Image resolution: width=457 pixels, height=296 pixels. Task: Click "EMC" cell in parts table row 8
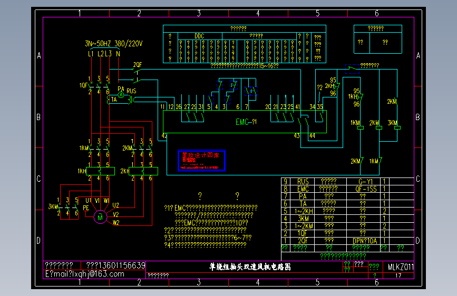coord(303,189)
